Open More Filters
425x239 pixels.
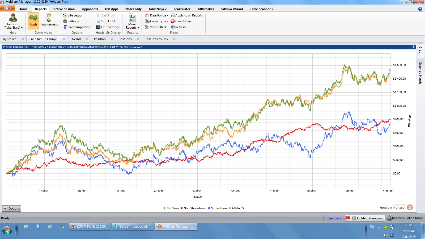[x=156, y=27]
